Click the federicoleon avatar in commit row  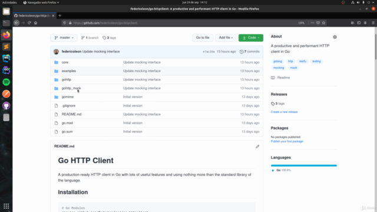(x=57, y=51)
